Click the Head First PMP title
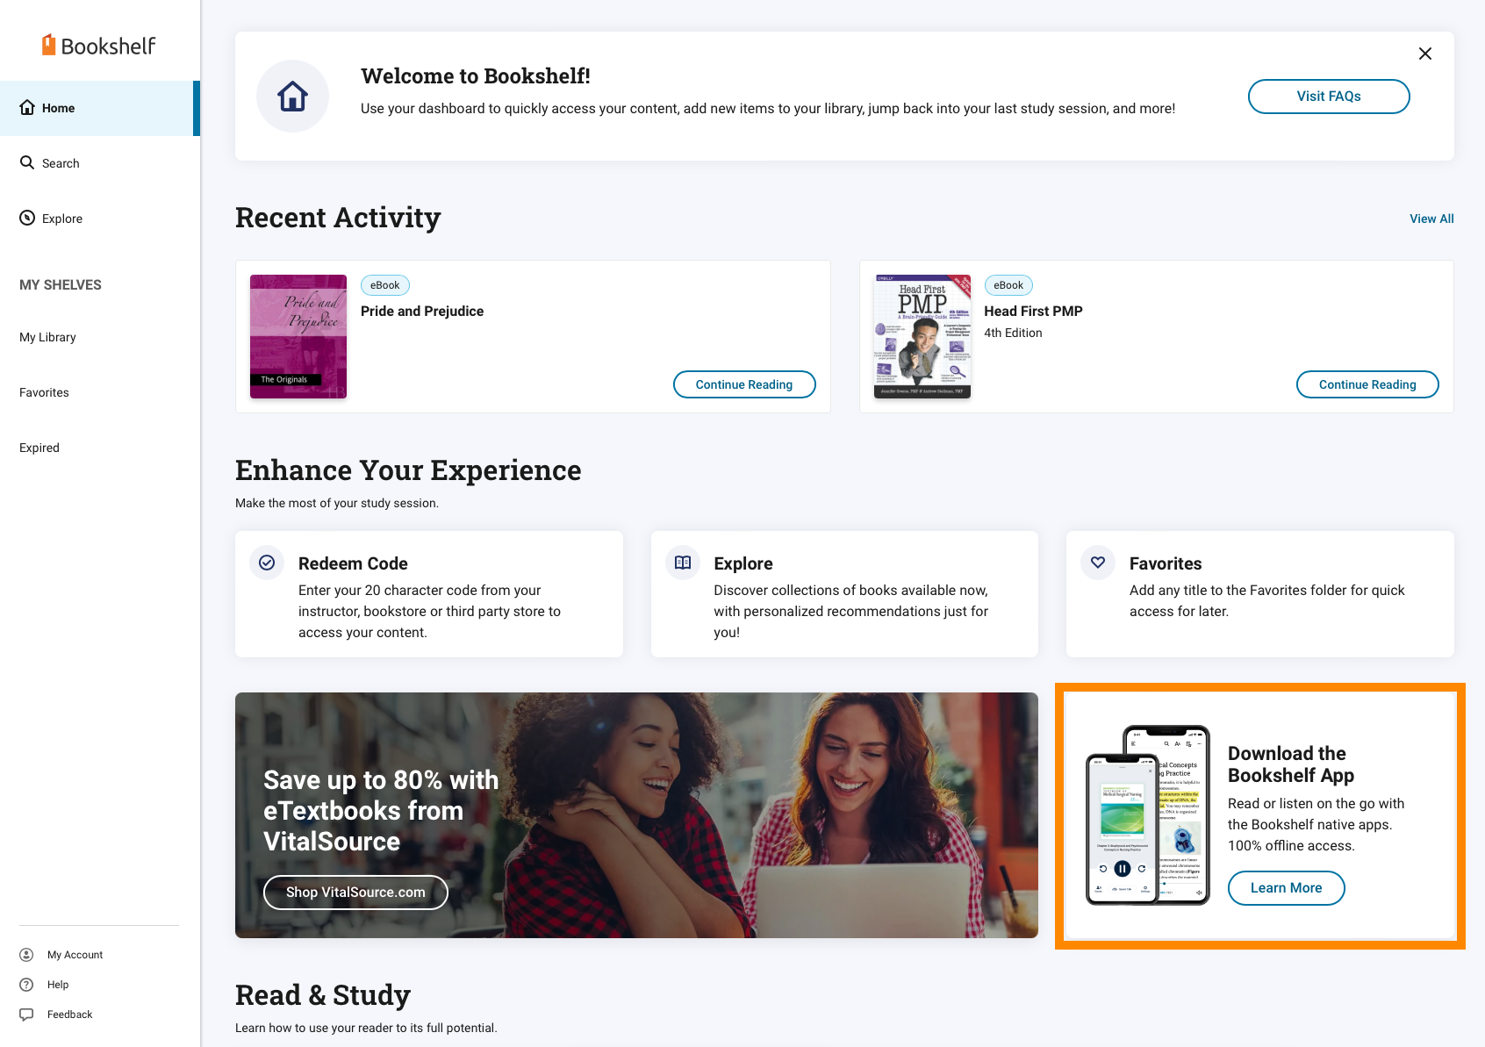 (1033, 312)
